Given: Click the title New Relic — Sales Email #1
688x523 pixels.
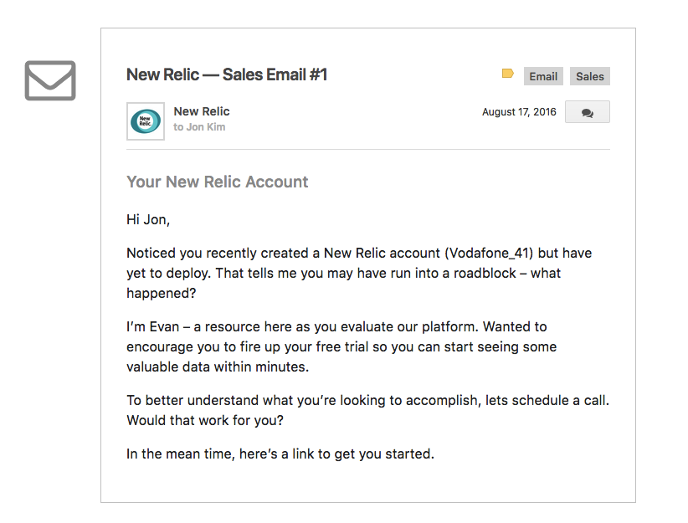Looking at the screenshot, I should (x=227, y=74).
